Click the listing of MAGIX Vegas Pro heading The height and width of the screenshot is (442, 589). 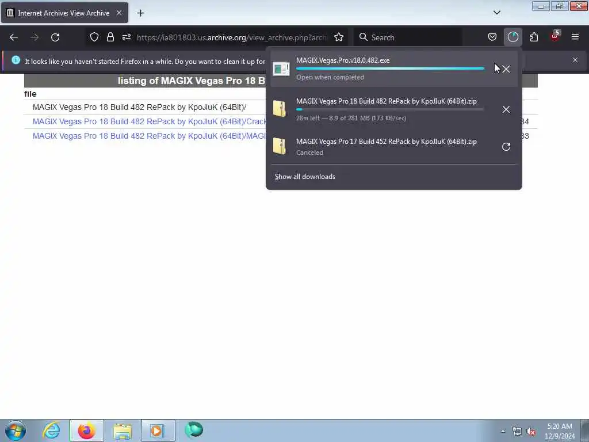(x=192, y=81)
